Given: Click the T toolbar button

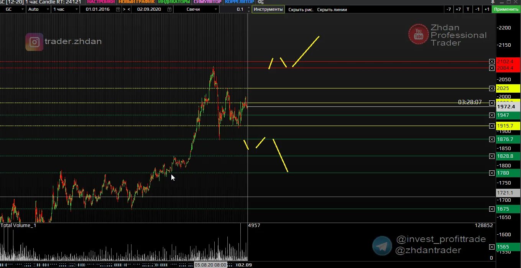Looking at the screenshot, I should pos(468,9).
